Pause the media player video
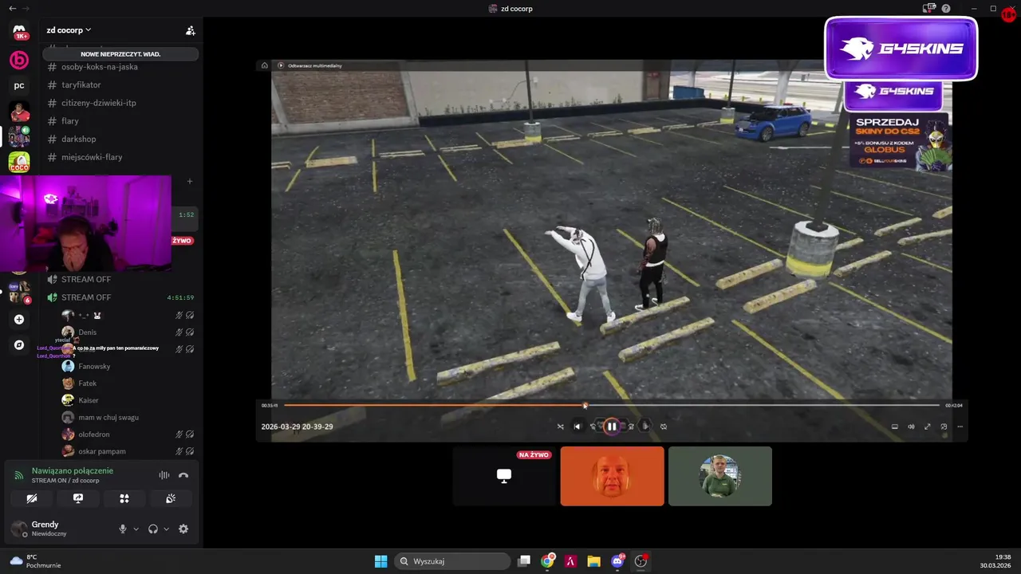Image resolution: width=1021 pixels, height=574 pixels. point(612,427)
